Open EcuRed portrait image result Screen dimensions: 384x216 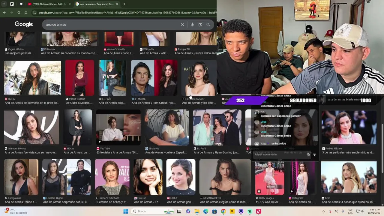148,177
